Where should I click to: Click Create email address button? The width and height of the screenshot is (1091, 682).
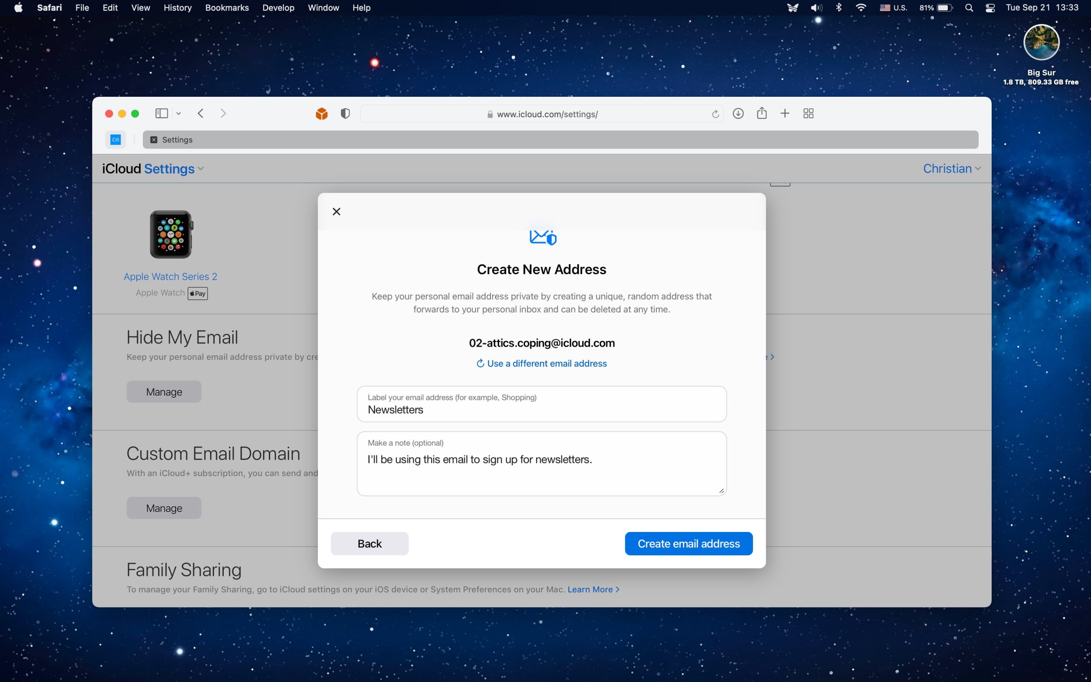[x=688, y=543]
